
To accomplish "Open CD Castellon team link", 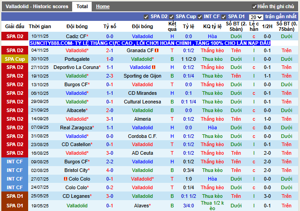I will point(77,144).
